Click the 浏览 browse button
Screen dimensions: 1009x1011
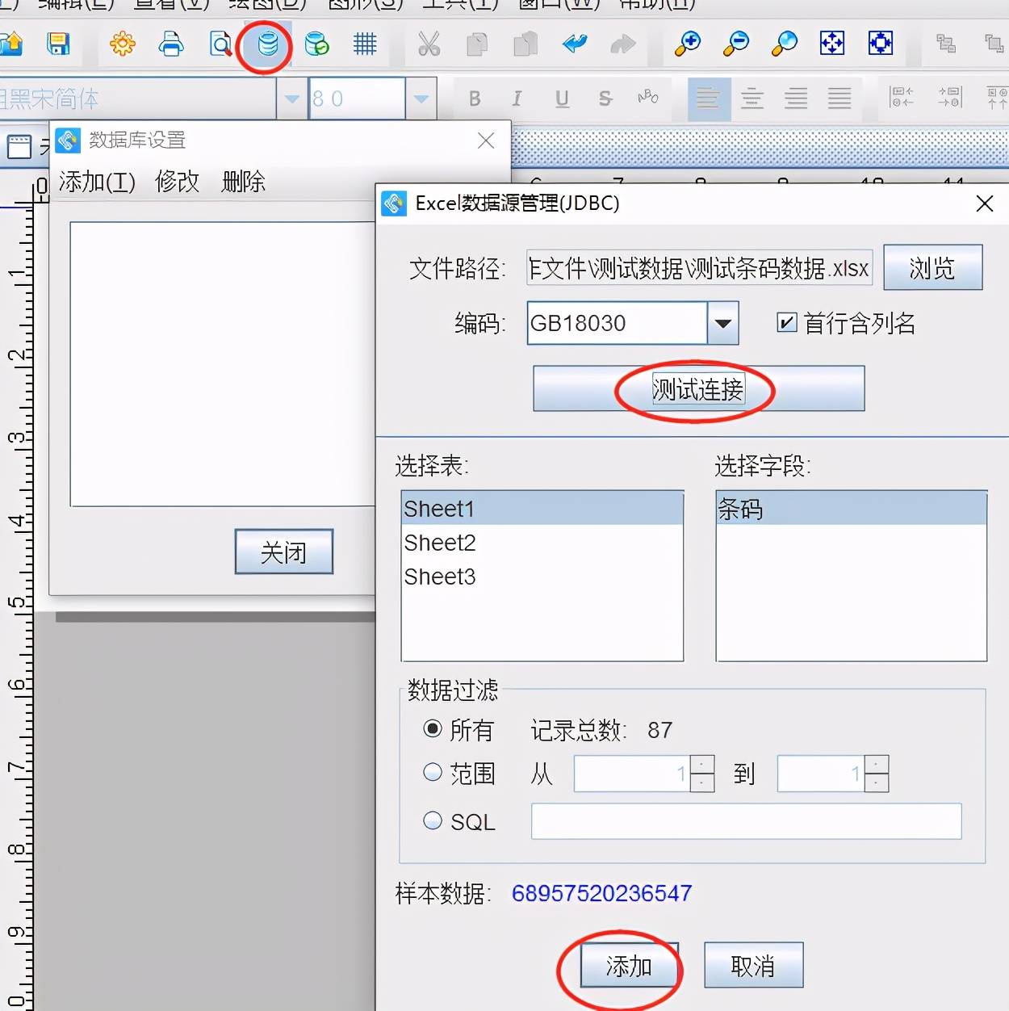[x=932, y=268]
